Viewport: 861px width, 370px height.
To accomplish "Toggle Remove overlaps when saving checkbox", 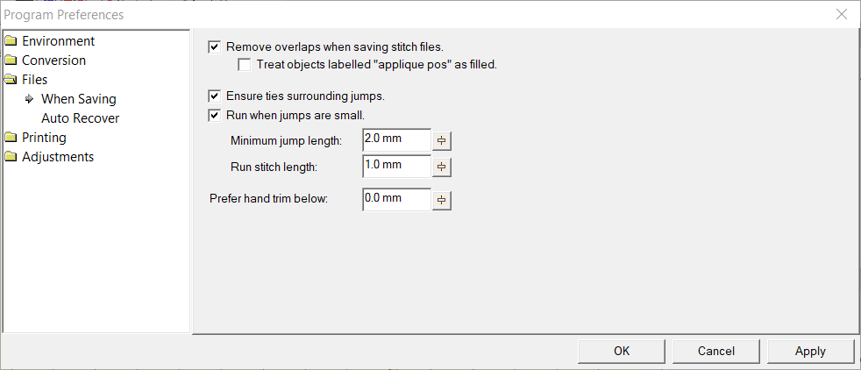I will coord(214,46).
